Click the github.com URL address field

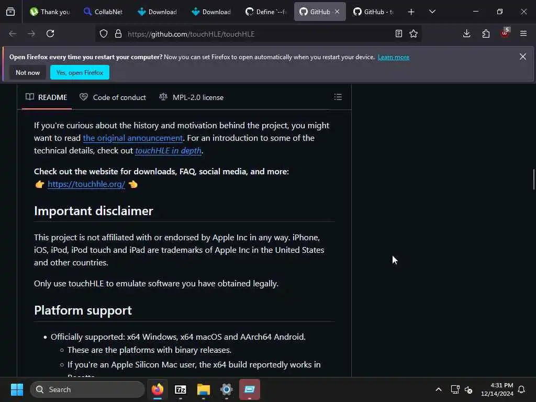click(x=258, y=34)
